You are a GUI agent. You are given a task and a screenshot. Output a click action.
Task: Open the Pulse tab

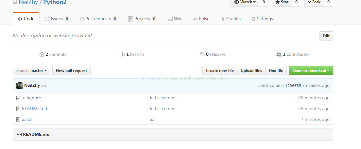(201, 19)
